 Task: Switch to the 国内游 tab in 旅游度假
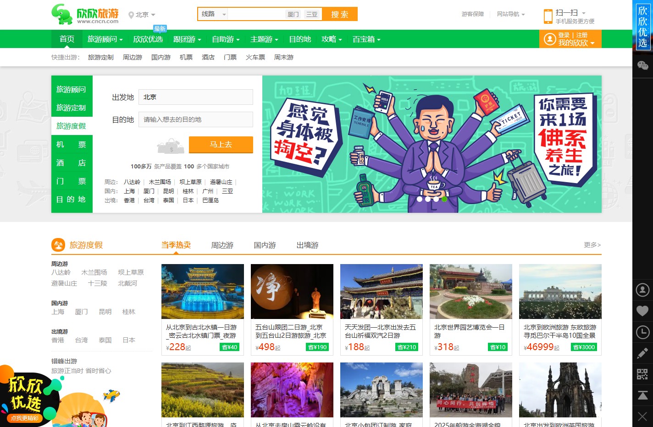point(265,245)
